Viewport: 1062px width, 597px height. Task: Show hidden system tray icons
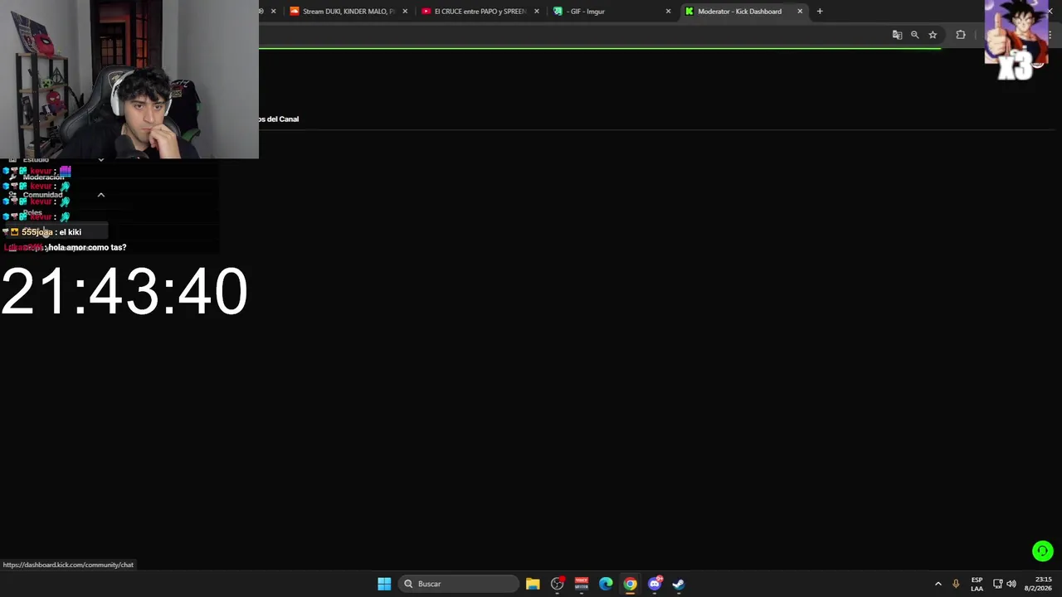(938, 584)
